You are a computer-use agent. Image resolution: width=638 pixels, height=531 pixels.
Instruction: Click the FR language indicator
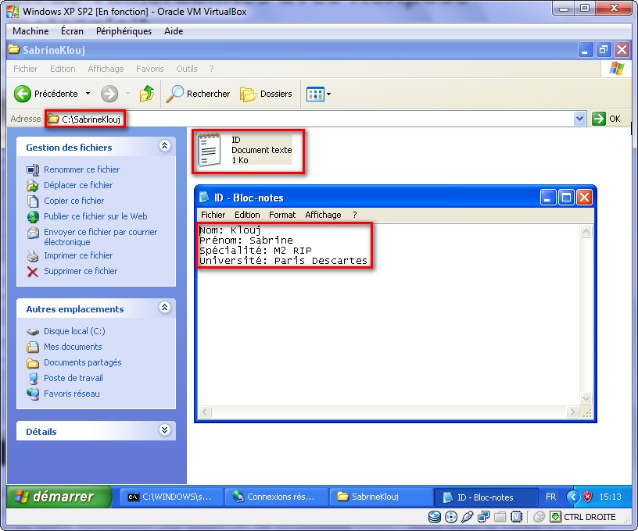coord(550,497)
